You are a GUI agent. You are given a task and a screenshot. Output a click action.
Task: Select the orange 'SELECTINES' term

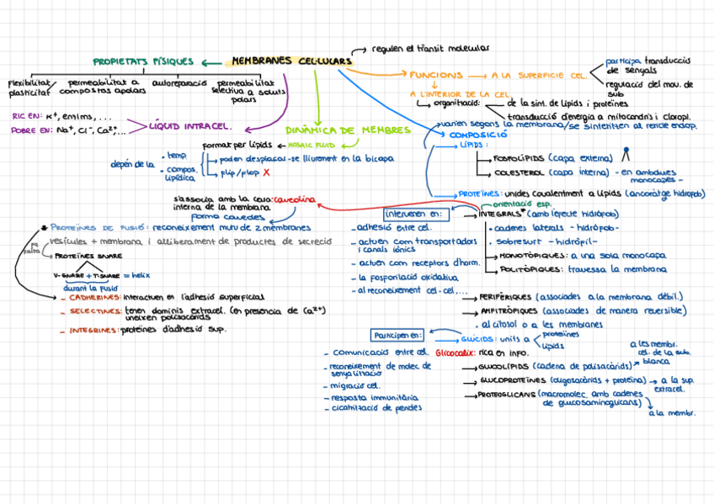96,311
